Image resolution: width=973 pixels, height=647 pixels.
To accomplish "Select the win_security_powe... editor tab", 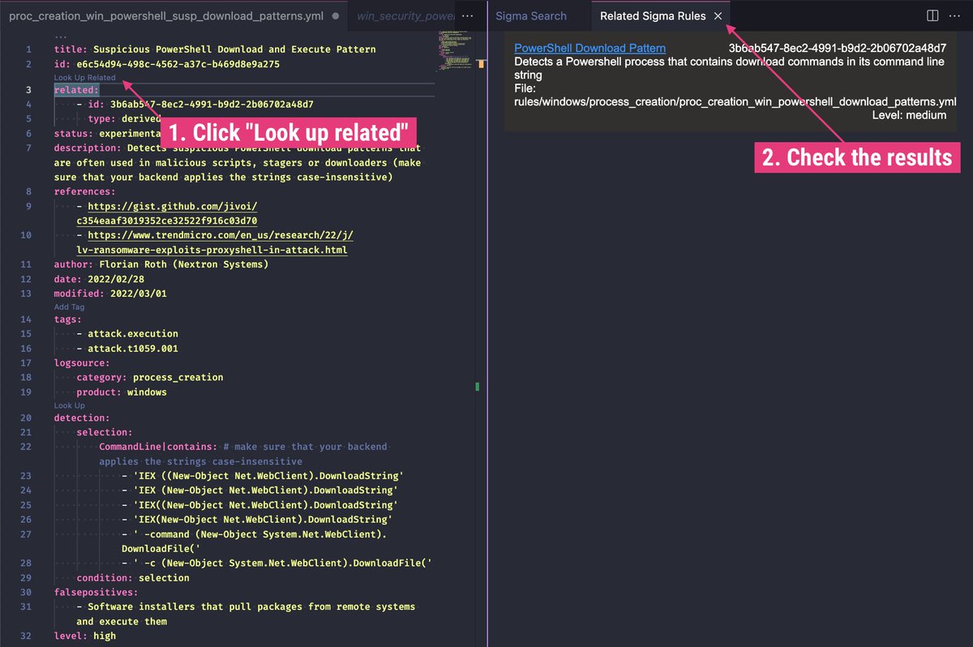I will pos(405,15).
